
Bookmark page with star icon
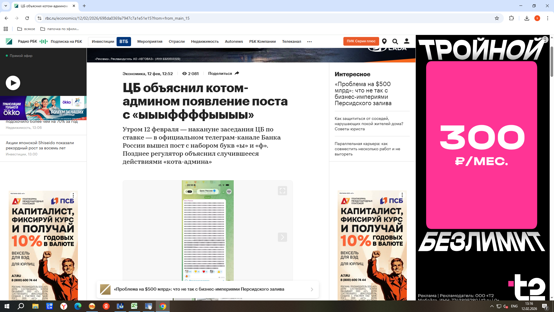(x=497, y=18)
